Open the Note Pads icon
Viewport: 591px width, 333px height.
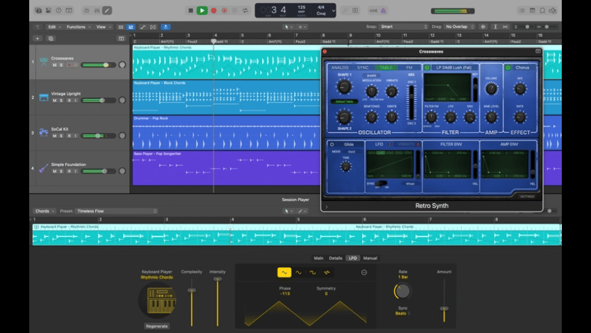click(x=532, y=11)
